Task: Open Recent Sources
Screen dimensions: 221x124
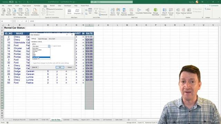Action: tap(27, 12)
